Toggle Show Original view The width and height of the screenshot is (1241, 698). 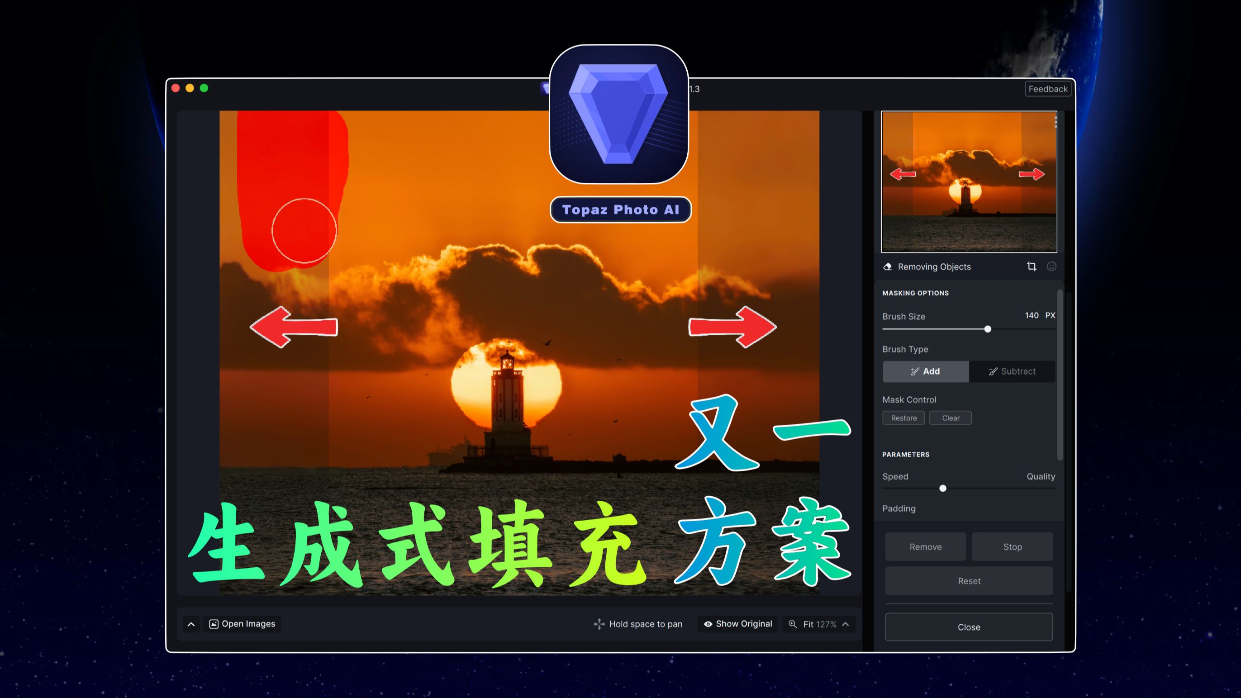[737, 623]
